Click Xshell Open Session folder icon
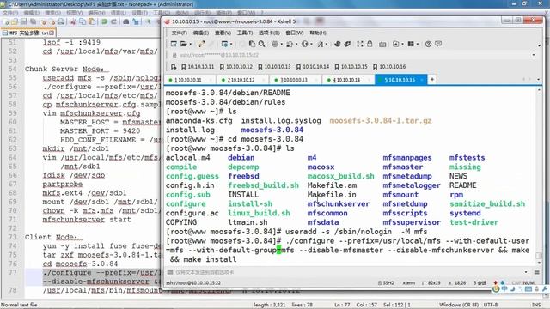Screen dimensions: 550x309 [x=183, y=44]
